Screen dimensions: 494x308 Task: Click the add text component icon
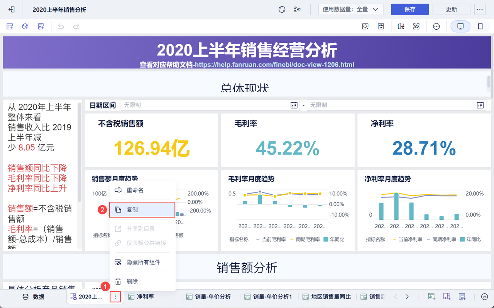tap(41, 27)
